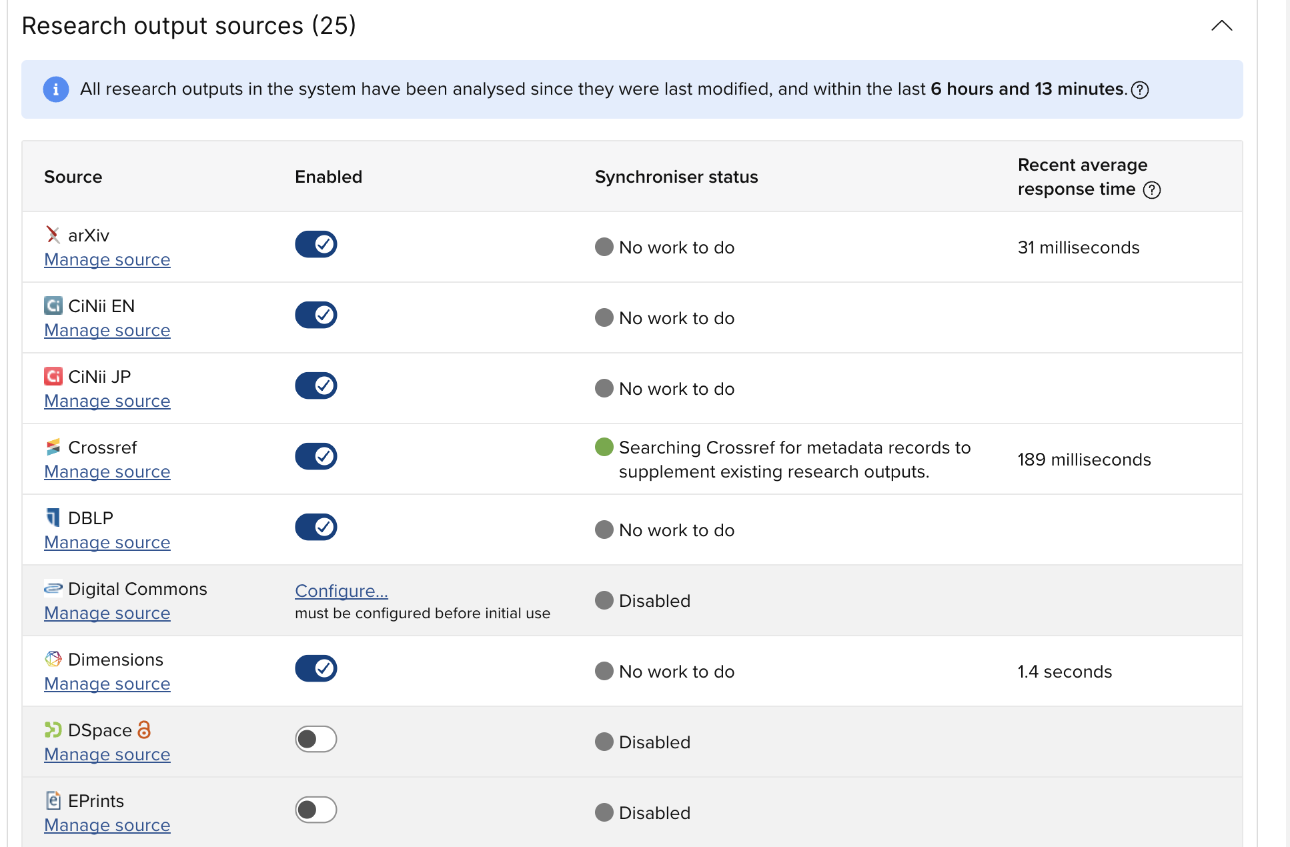Screen dimensions: 1290x847
Task: Click the Crossref logo icon
Action: click(53, 447)
